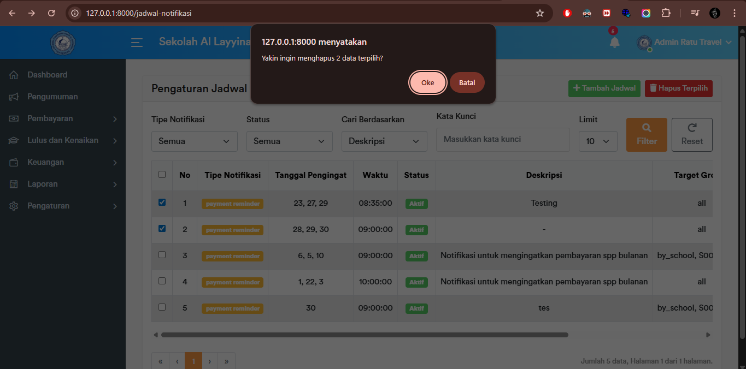Open the Limit dropdown showing 10

[x=598, y=141]
